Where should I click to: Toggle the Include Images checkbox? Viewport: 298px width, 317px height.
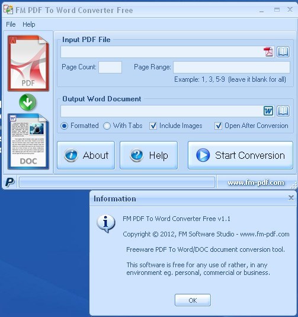tap(153, 126)
